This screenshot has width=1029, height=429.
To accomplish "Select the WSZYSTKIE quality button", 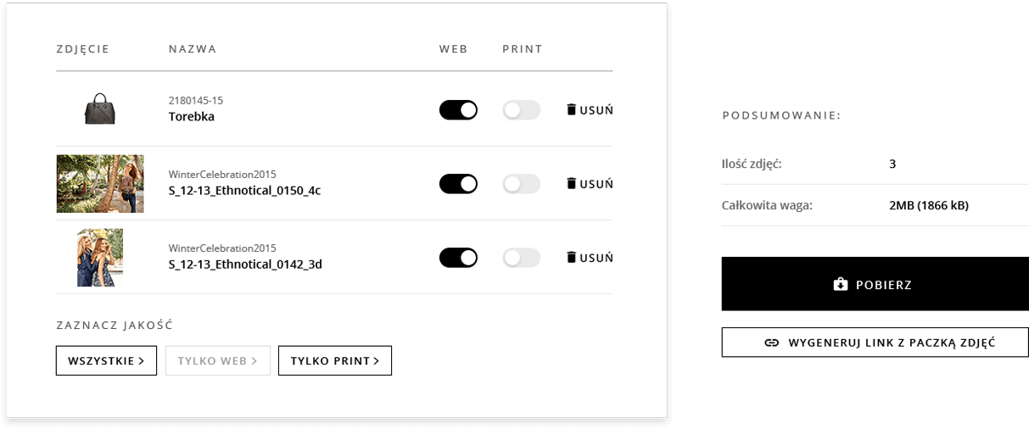I will click(106, 360).
